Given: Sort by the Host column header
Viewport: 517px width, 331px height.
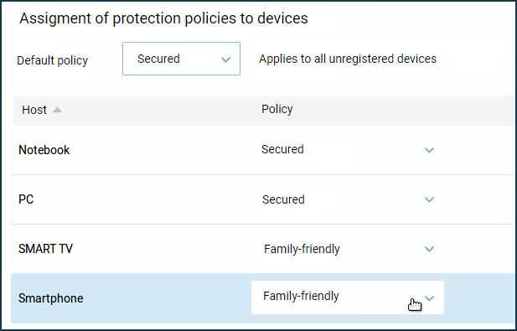Looking at the screenshot, I should pos(34,110).
